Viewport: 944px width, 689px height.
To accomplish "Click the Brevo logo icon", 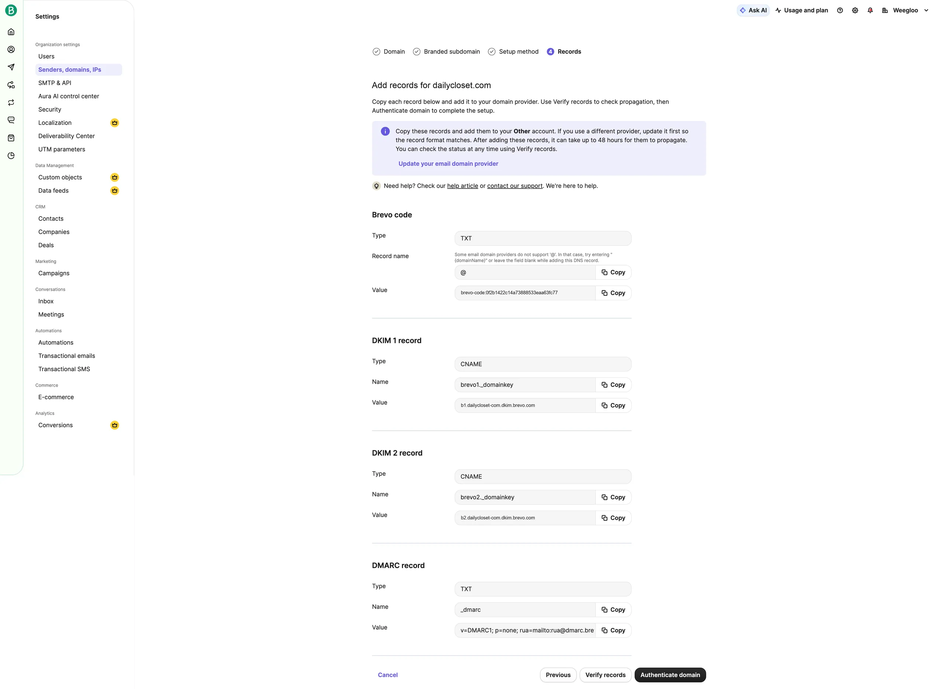I will tap(11, 10).
